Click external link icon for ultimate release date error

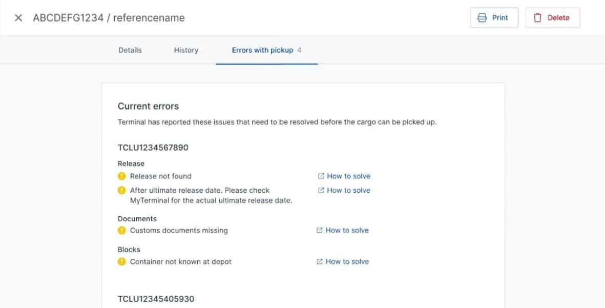321,191
